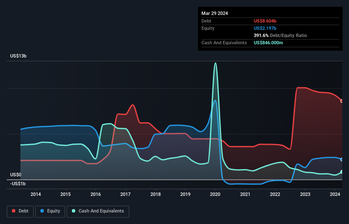Toggle Cash And Equivalents legend button
349x224 pixels.
[x=98, y=211]
